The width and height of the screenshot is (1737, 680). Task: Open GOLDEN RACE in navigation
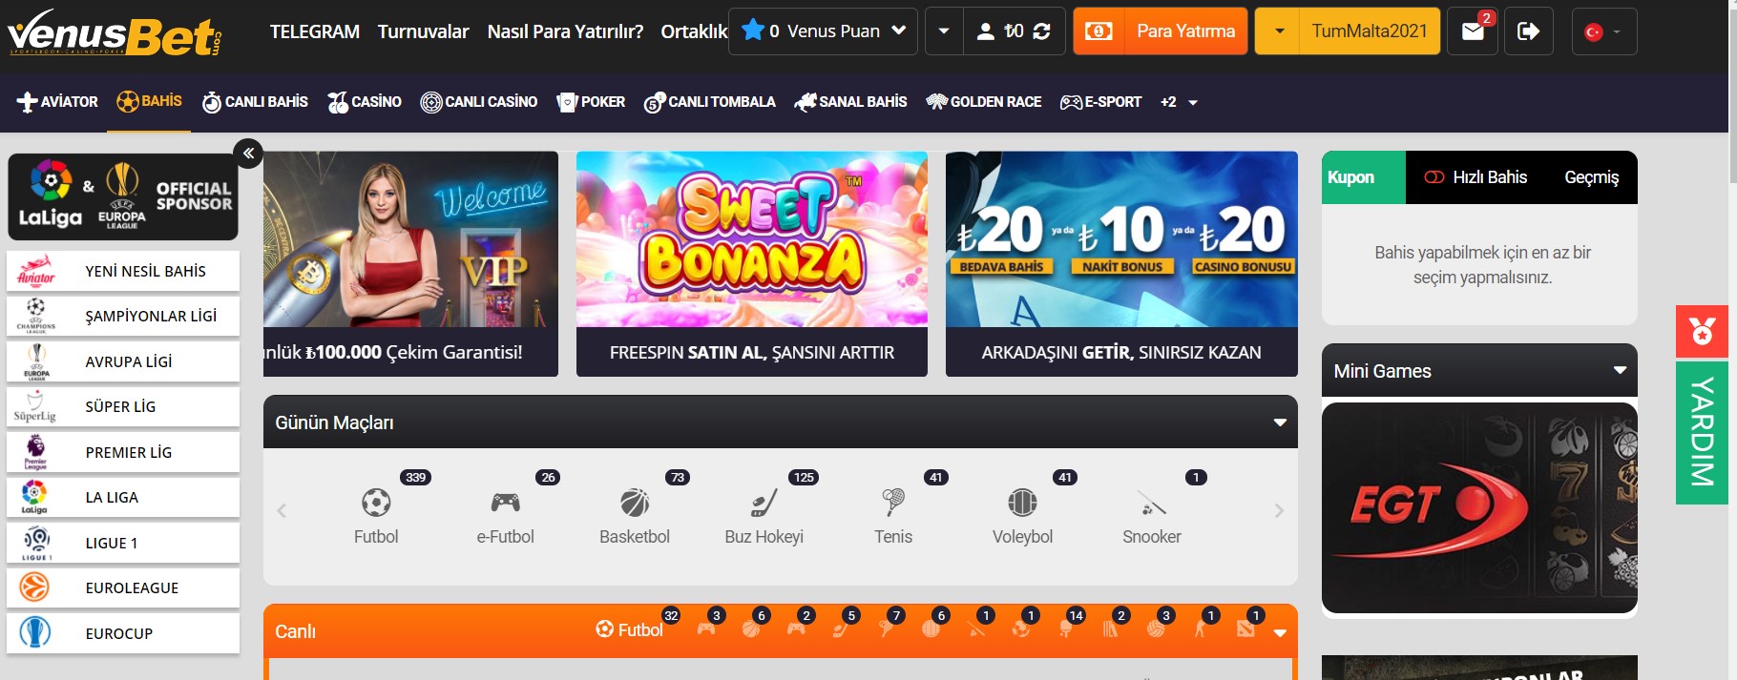pyautogui.click(x=984, y=102)
